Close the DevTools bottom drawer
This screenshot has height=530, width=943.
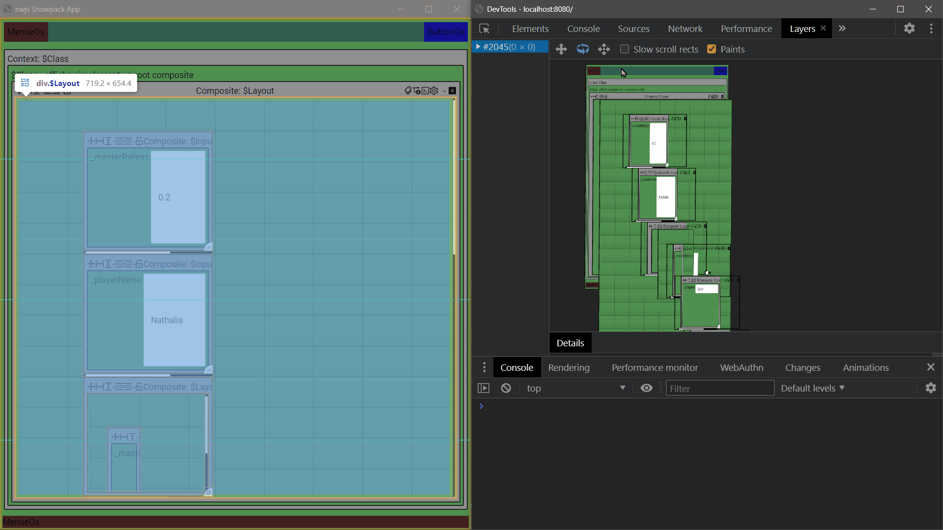(x=931, y=367)
